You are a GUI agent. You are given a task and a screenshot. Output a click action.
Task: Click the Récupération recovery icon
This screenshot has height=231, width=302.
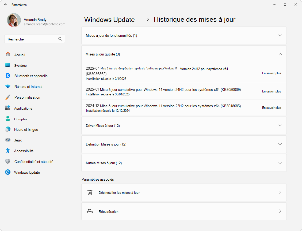coord(90,211)
